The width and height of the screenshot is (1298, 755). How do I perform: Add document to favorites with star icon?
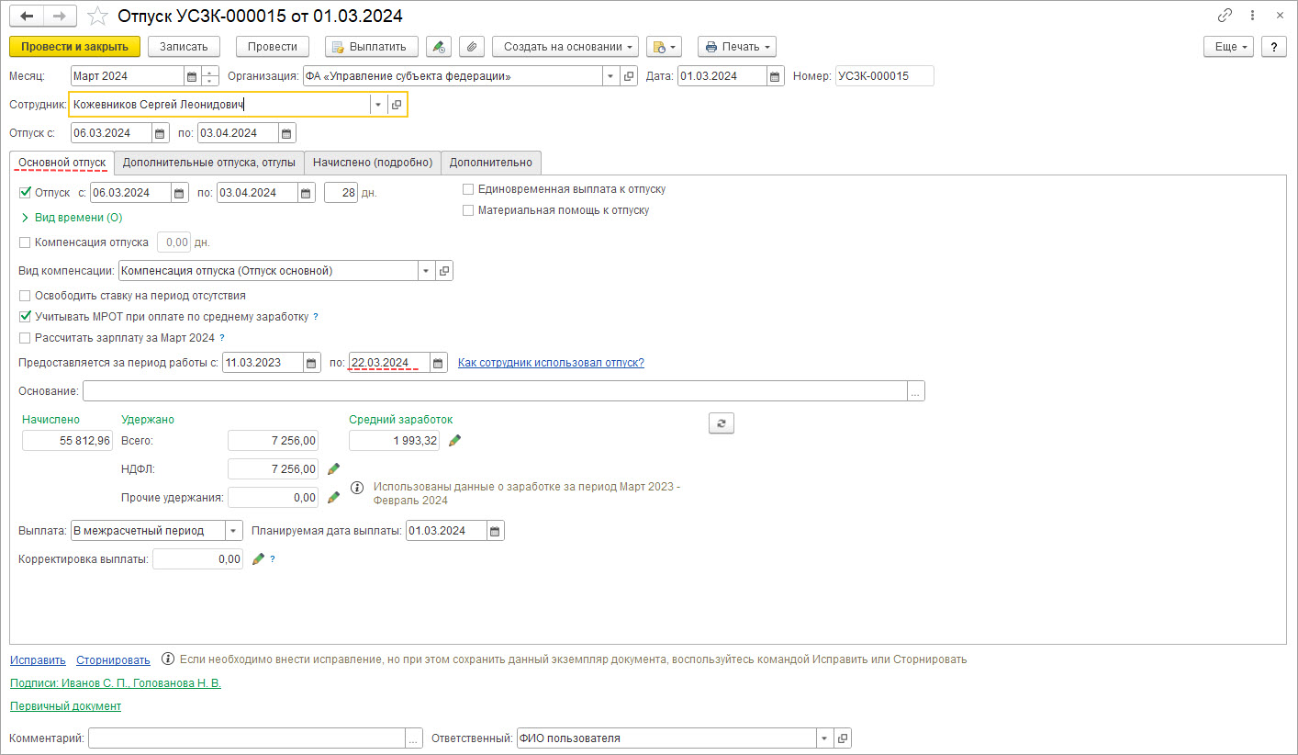coord(97,17)
